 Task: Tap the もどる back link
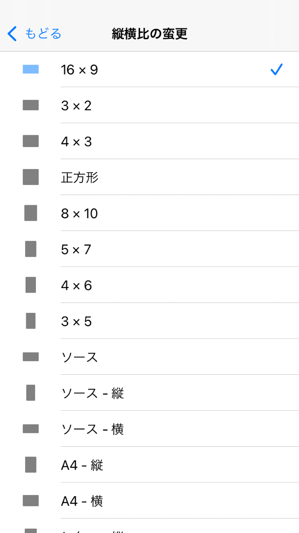click(x=43, y=34)
